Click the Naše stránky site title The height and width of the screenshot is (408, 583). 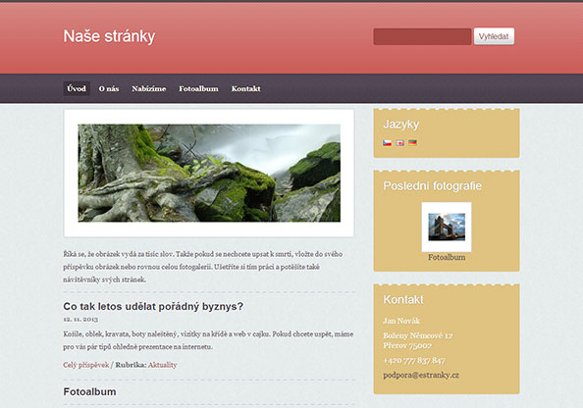[x=109, y=36]
